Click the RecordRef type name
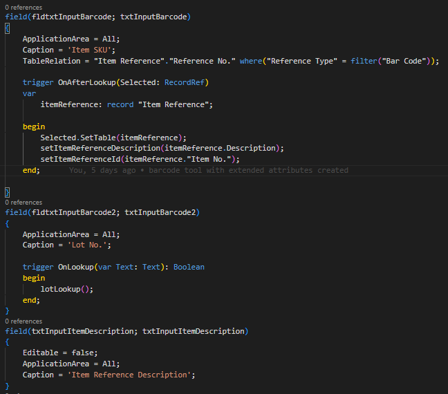The image size is (448, 394). pos(185,82)
